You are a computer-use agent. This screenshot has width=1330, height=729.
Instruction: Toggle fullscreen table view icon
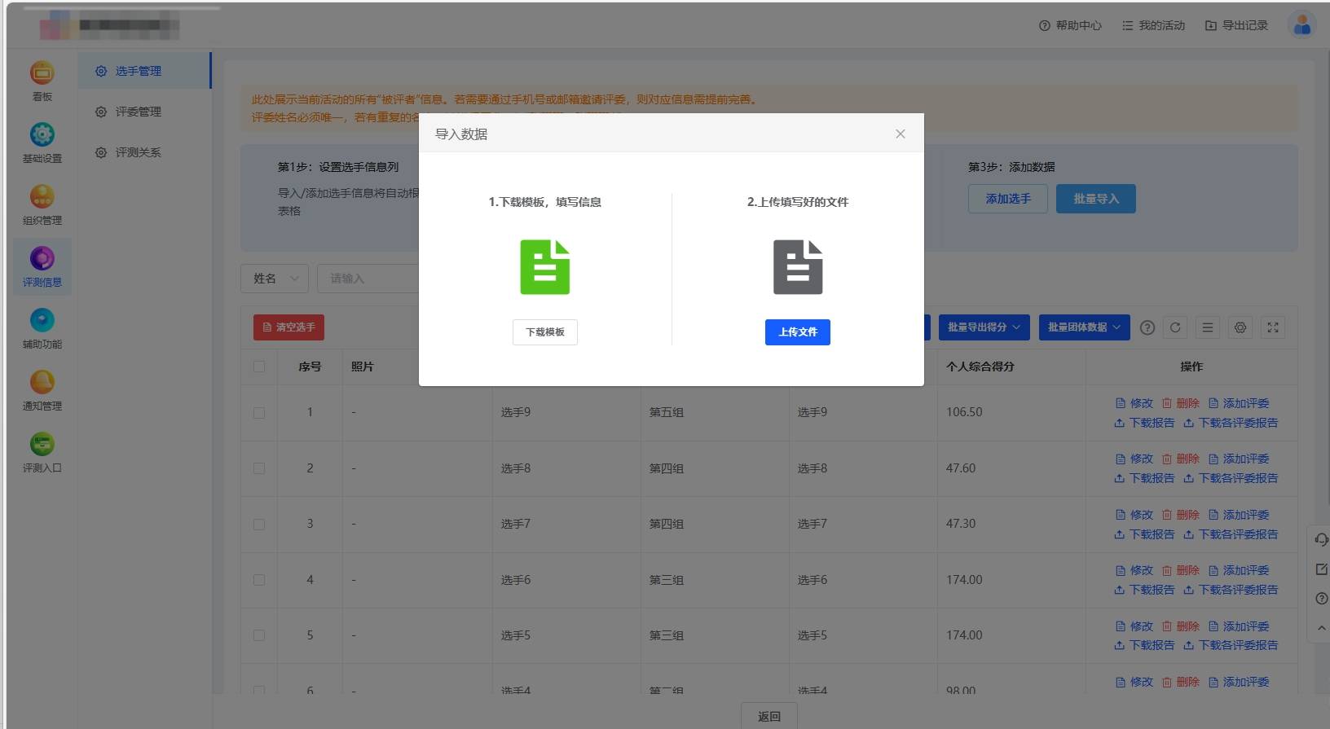[x=1272, y=327]
